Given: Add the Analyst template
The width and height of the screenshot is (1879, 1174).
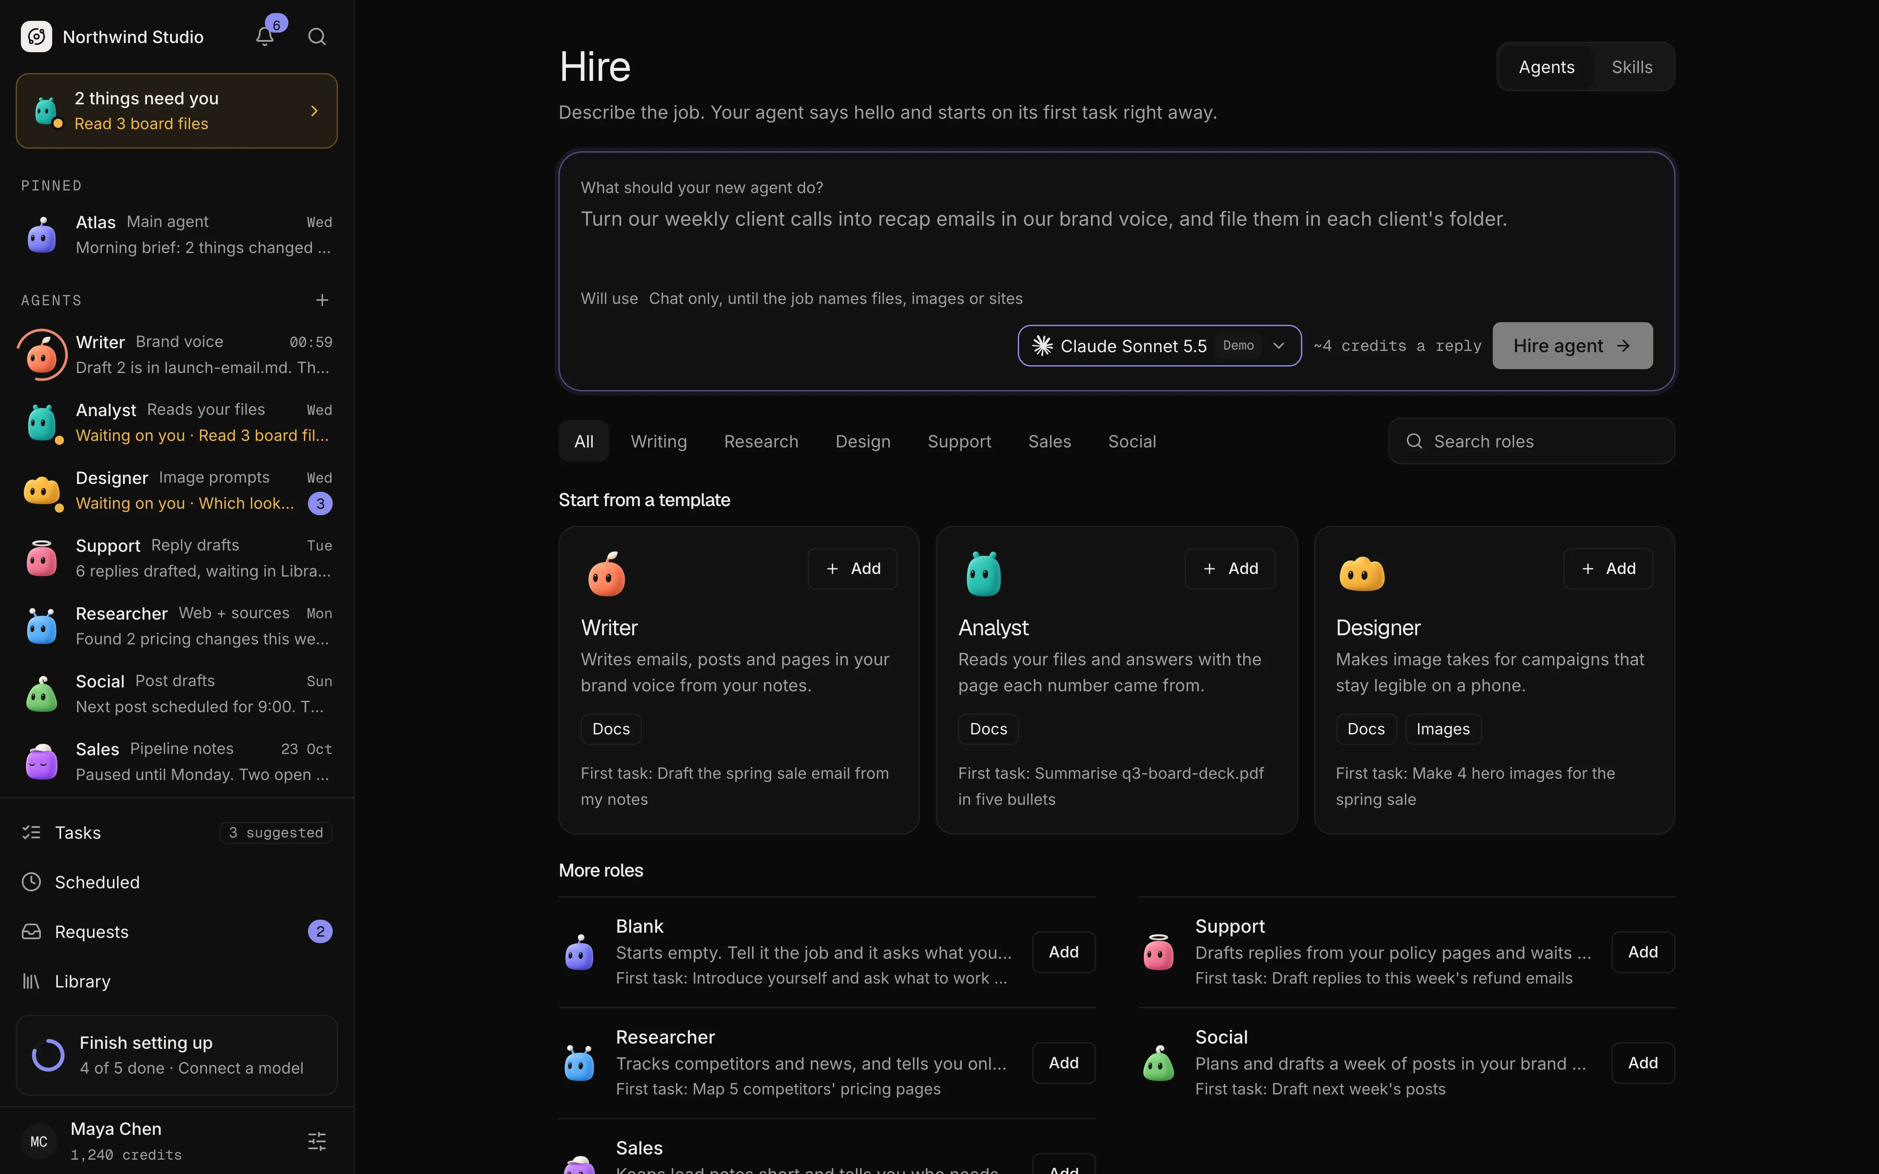Looking at the screenshot, I should click(1230, 568).
